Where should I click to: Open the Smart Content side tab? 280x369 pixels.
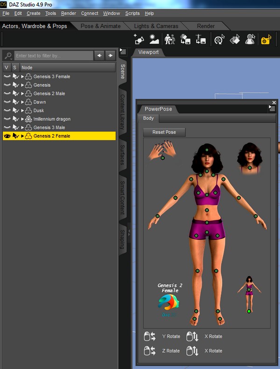tap(122, 197)
